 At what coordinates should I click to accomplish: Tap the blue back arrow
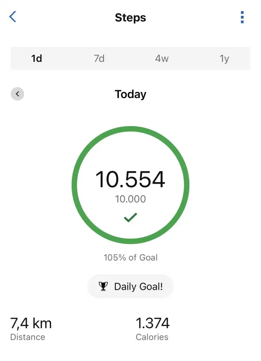(x=13, y=17)
